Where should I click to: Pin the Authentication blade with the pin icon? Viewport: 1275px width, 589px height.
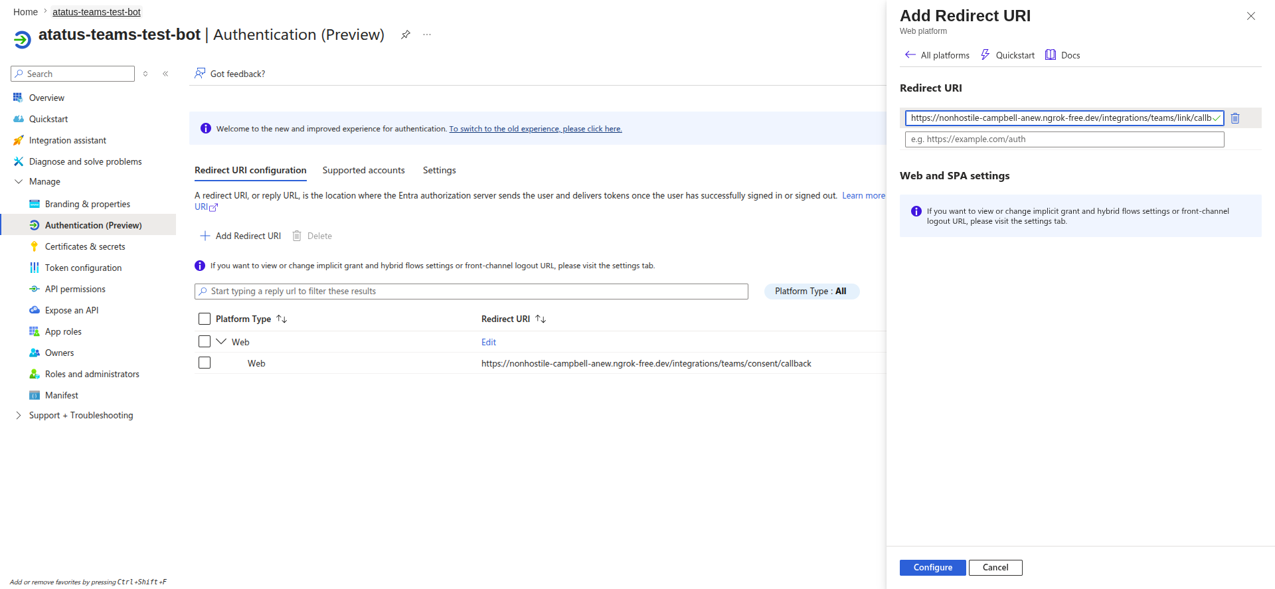pos(405,35)
